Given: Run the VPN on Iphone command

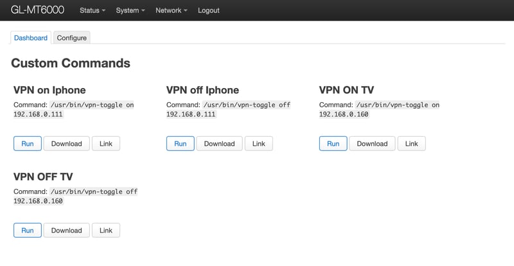Looking at the screenshot, I should click(x=28, y=143).
